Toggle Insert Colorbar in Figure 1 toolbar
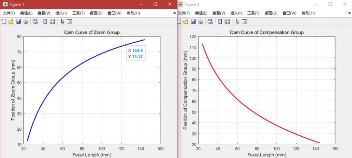Viewport: 352px width, 158px height. tap(45, 21)
